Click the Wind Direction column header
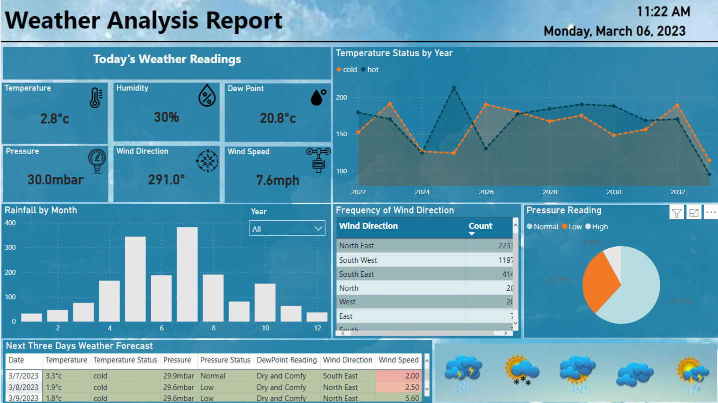 pyautogui.click(x=368, y=226)
